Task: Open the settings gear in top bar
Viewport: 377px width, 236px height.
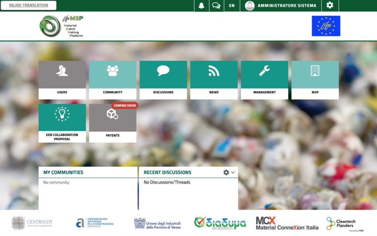Action: pyautogui.click(x=330, y=6)
